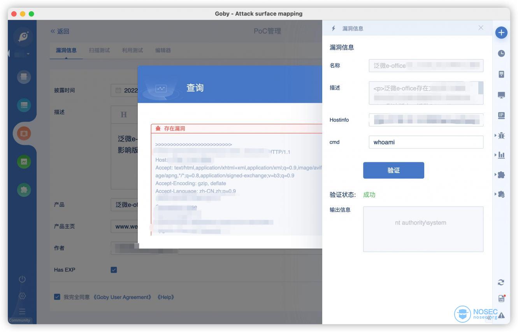This screenshot has height=332, width=518.
Task: Collapse the right toolbar with double chevron
Action: pyautogui.click(x=489, y=318)
